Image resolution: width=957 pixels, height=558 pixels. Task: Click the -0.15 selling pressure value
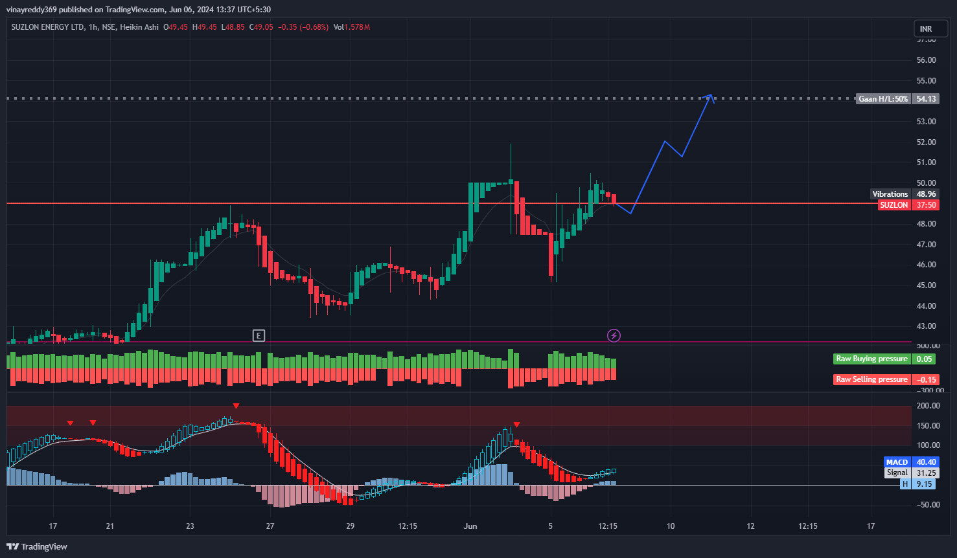click(x=926, y=379)
